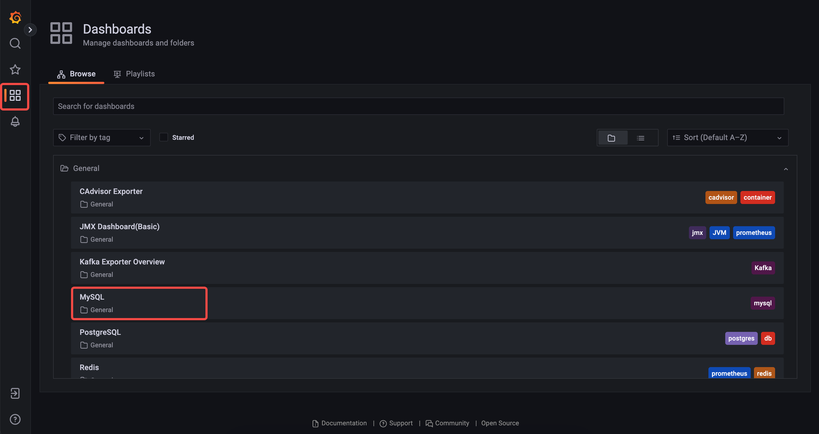Image resolution: width=819 pixels, height=434 pixels.
Task: Open Alerting bell icon
Action: [x=15, y=122]
